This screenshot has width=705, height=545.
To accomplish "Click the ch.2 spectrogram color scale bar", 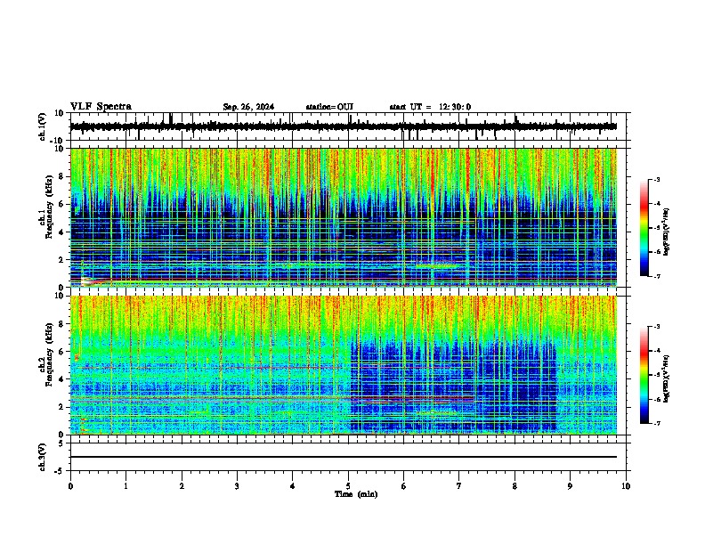I will [644, 375].
